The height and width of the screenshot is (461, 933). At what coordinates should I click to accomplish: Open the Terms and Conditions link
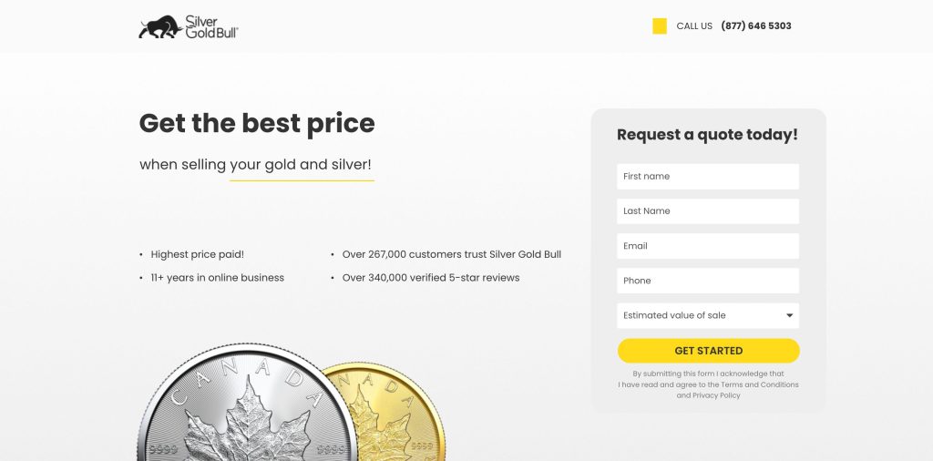click(760, 384)
